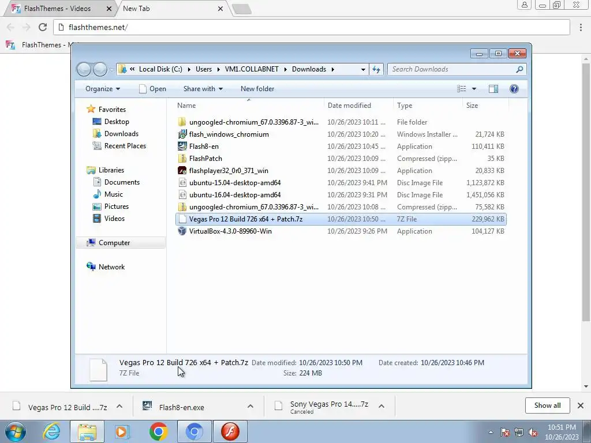Click the magnifier icon in Search Downloads
This screenshot has width=591, height=443.
(x=519, y=69)
